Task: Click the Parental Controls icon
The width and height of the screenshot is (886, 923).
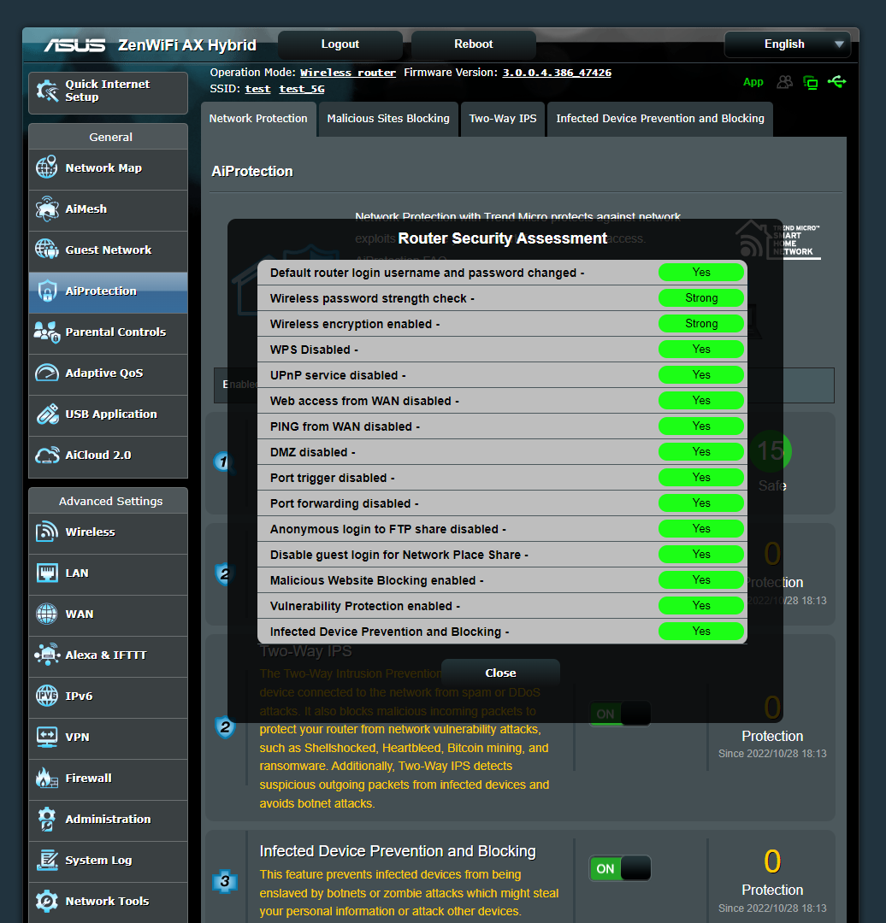Action: [x=45, y=332]
